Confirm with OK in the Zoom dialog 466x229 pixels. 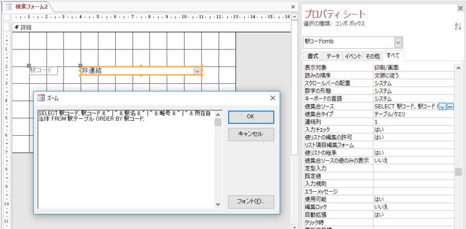pos(251,117)
